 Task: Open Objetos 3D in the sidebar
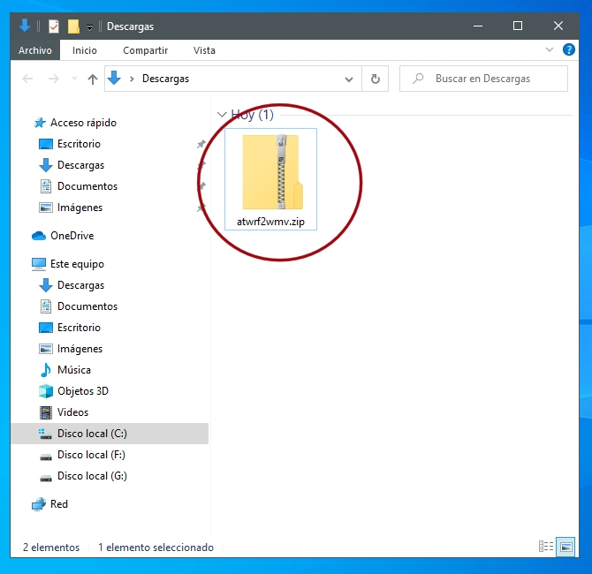pos(82,391)
